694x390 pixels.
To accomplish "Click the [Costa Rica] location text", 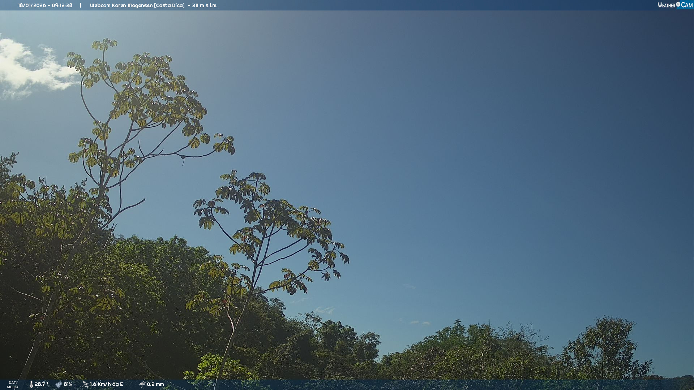I will coord(170,5).
